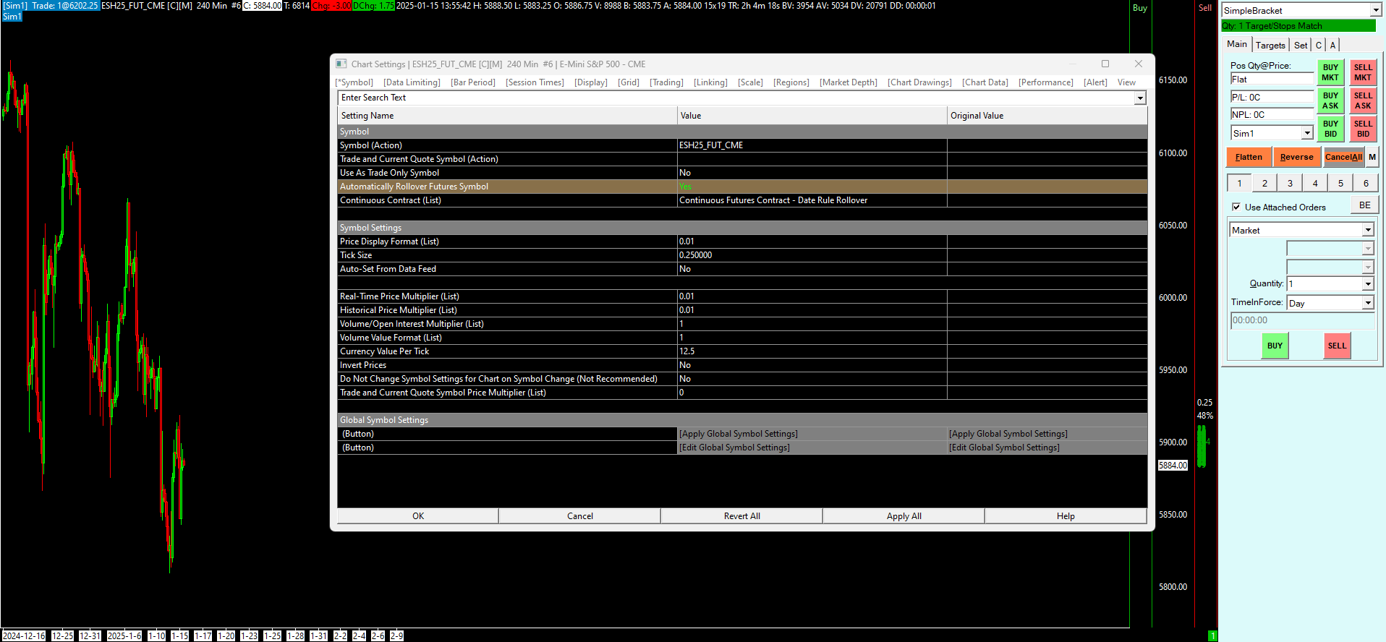Open the Main tab in trade window

tap(1237, 44)
